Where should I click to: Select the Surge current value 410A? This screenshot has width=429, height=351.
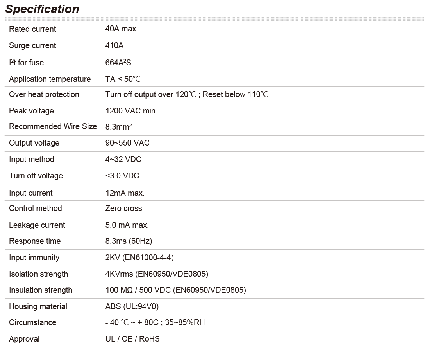[114, 45]
